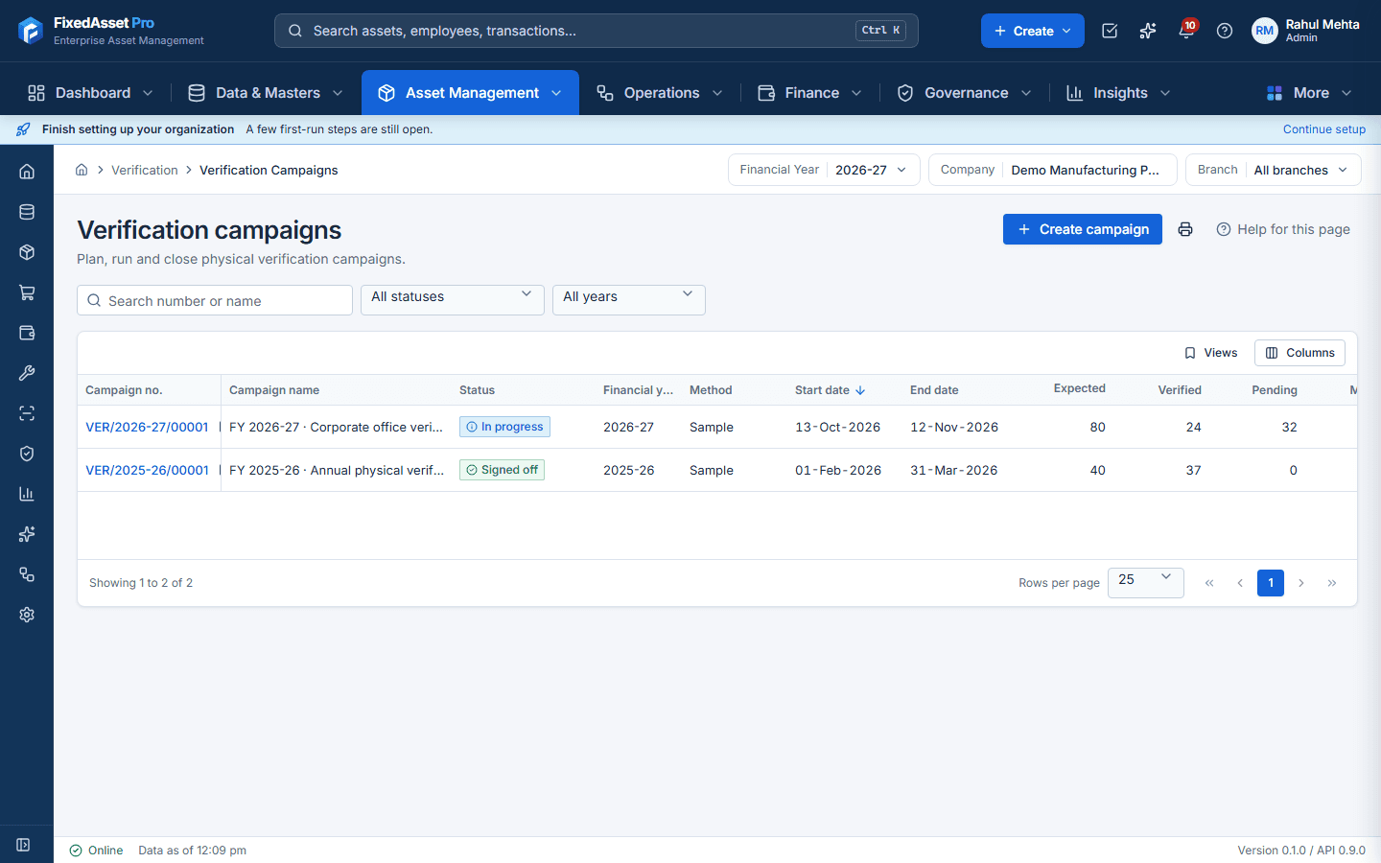Open the help question mark icon in header
1381x863 pixels.
tap(1225, 31)
